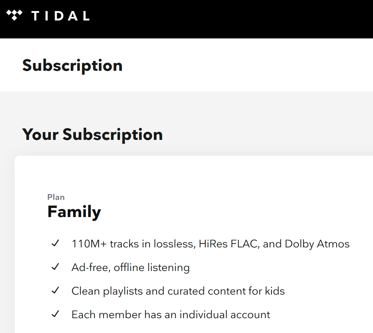This screenshot has height=333, width=373.
Task: Select the checkmark beside 110M+ tracks
Action: tap(55, 243)
